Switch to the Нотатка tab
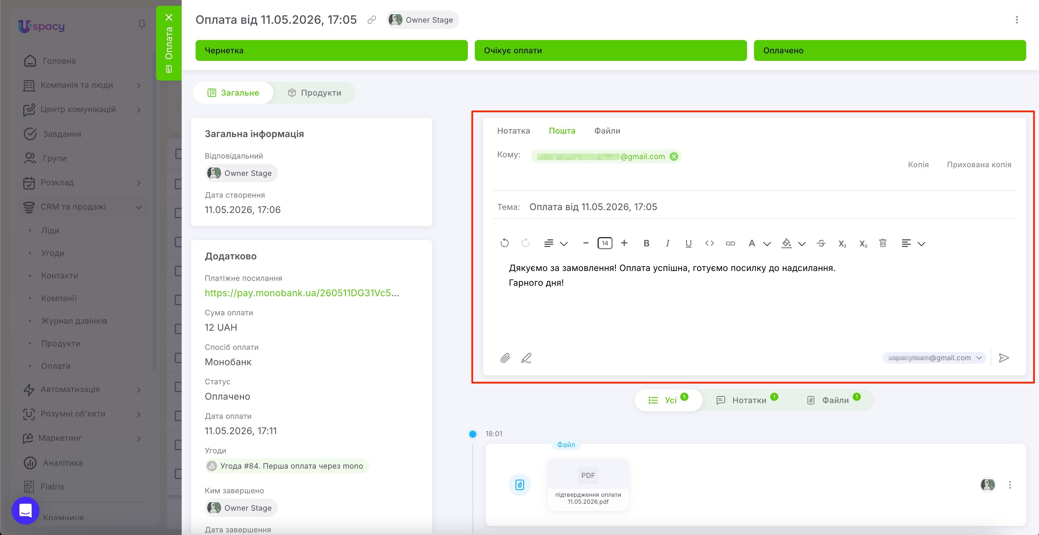The height and width of the screenshot is (535, 1039). pyautogui.click(x=513, y=130)
